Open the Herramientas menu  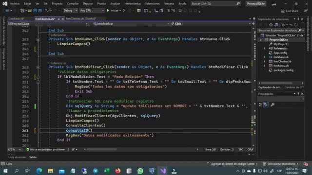[133, 3]
